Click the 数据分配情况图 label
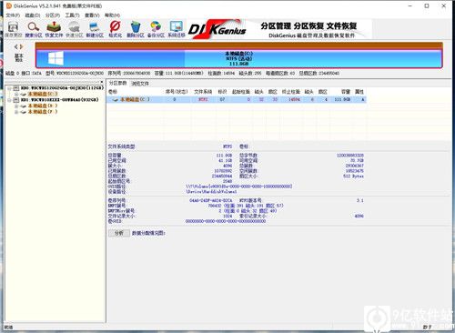455x333 pixels. (148, 233)
